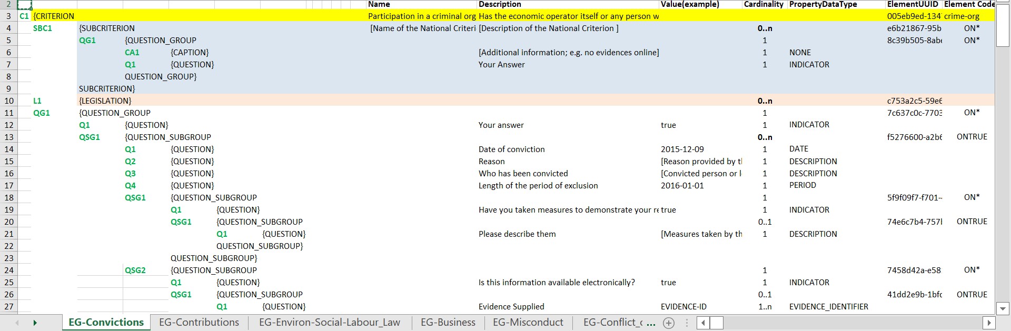Select the PropertyDataType header cell
This screenshot has width=1011, height=331.
(x=836, y=4)
